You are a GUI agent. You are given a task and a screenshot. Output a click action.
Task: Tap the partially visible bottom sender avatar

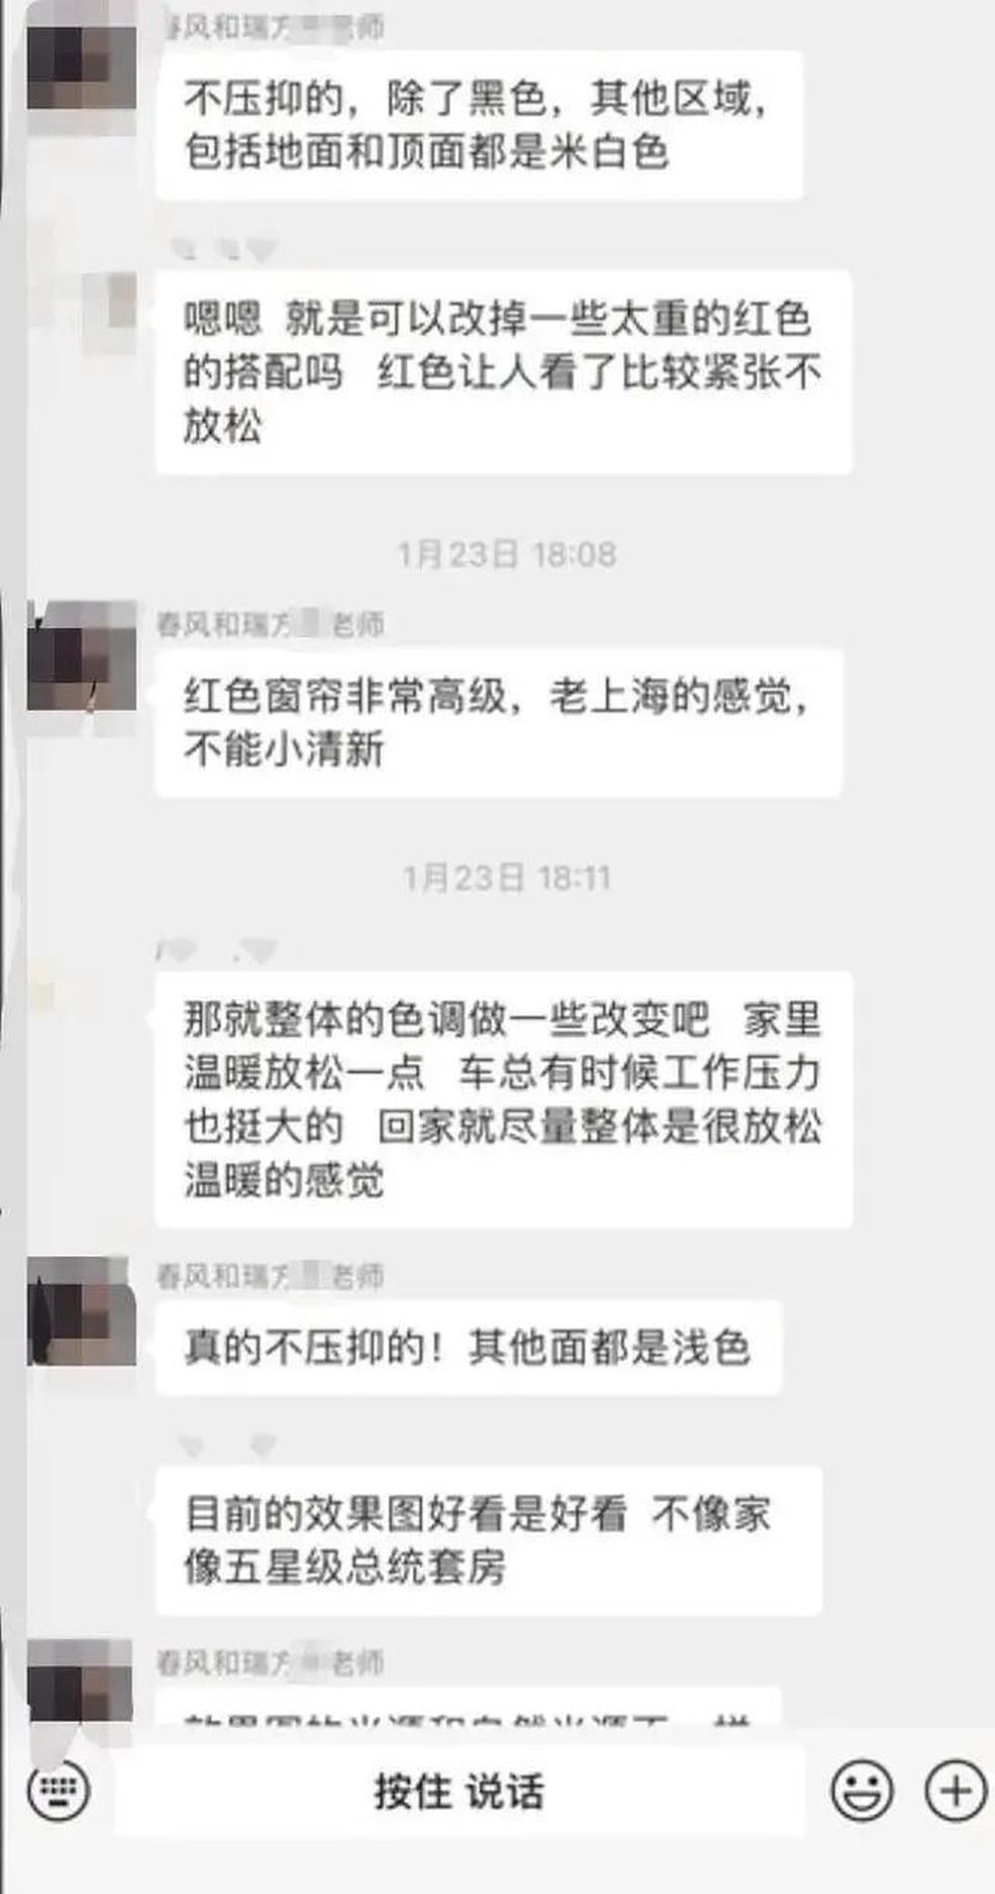pyautogui.click(x=80, y=1681)
